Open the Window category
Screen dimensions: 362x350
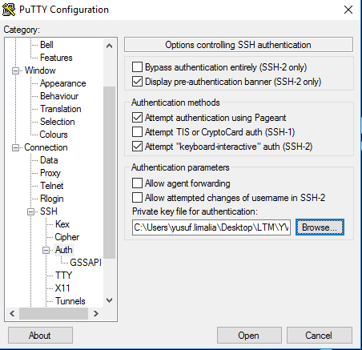tap(40, 70)
